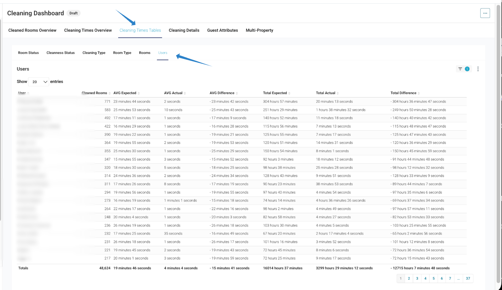Open the Users table vertical kebab menu

478,69
